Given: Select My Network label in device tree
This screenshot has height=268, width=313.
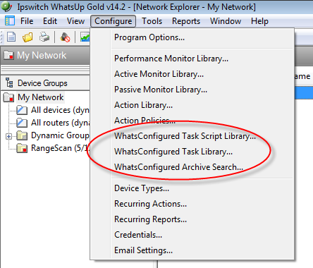Looking at the screenshot, I should 41,97.
